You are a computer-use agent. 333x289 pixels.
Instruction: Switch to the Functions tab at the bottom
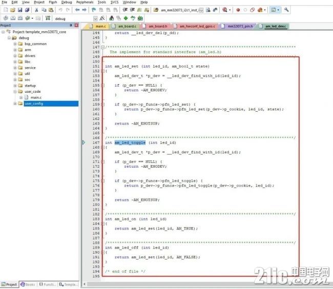[48, 284]
